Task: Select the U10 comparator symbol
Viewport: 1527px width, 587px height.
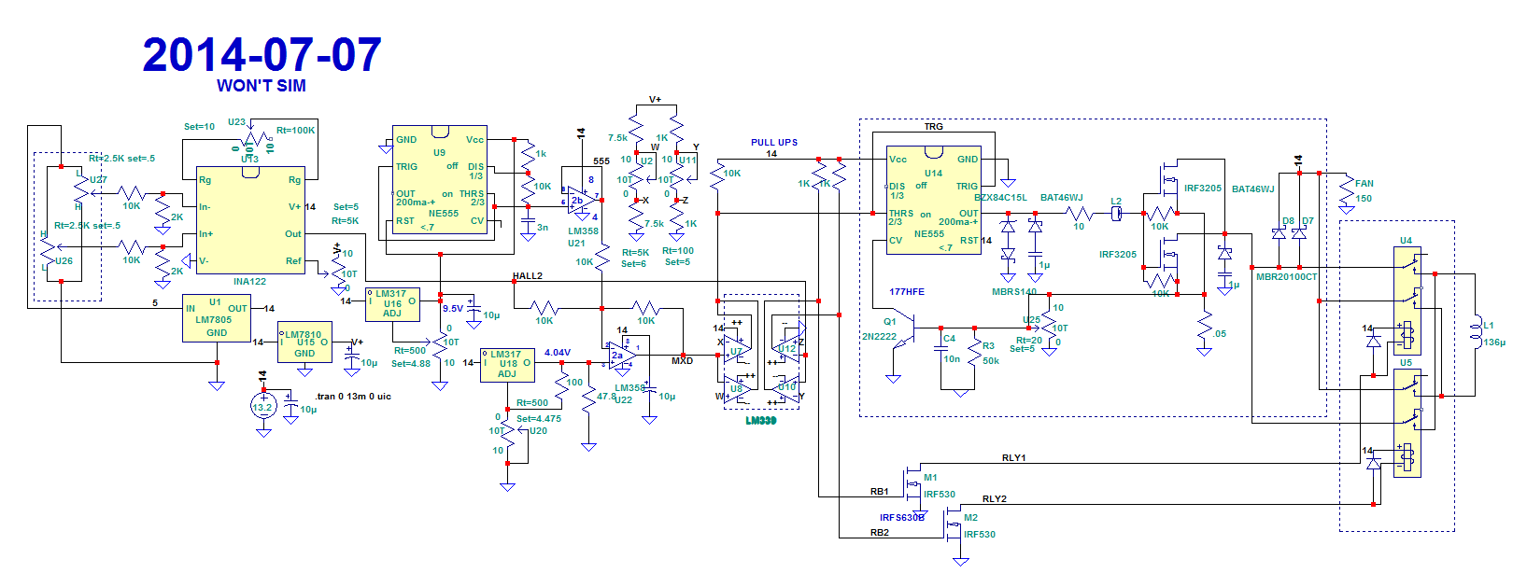Action: pyautogui.click(x=786, y=389)
